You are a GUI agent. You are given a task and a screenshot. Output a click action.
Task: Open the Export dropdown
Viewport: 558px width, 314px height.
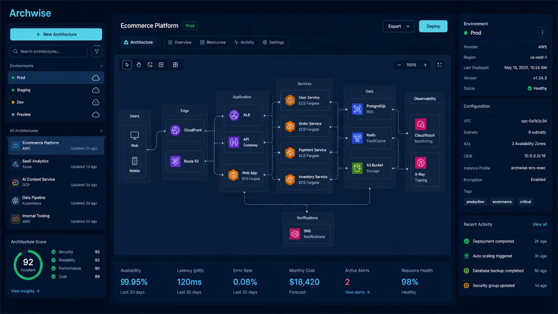click(399, 27)
